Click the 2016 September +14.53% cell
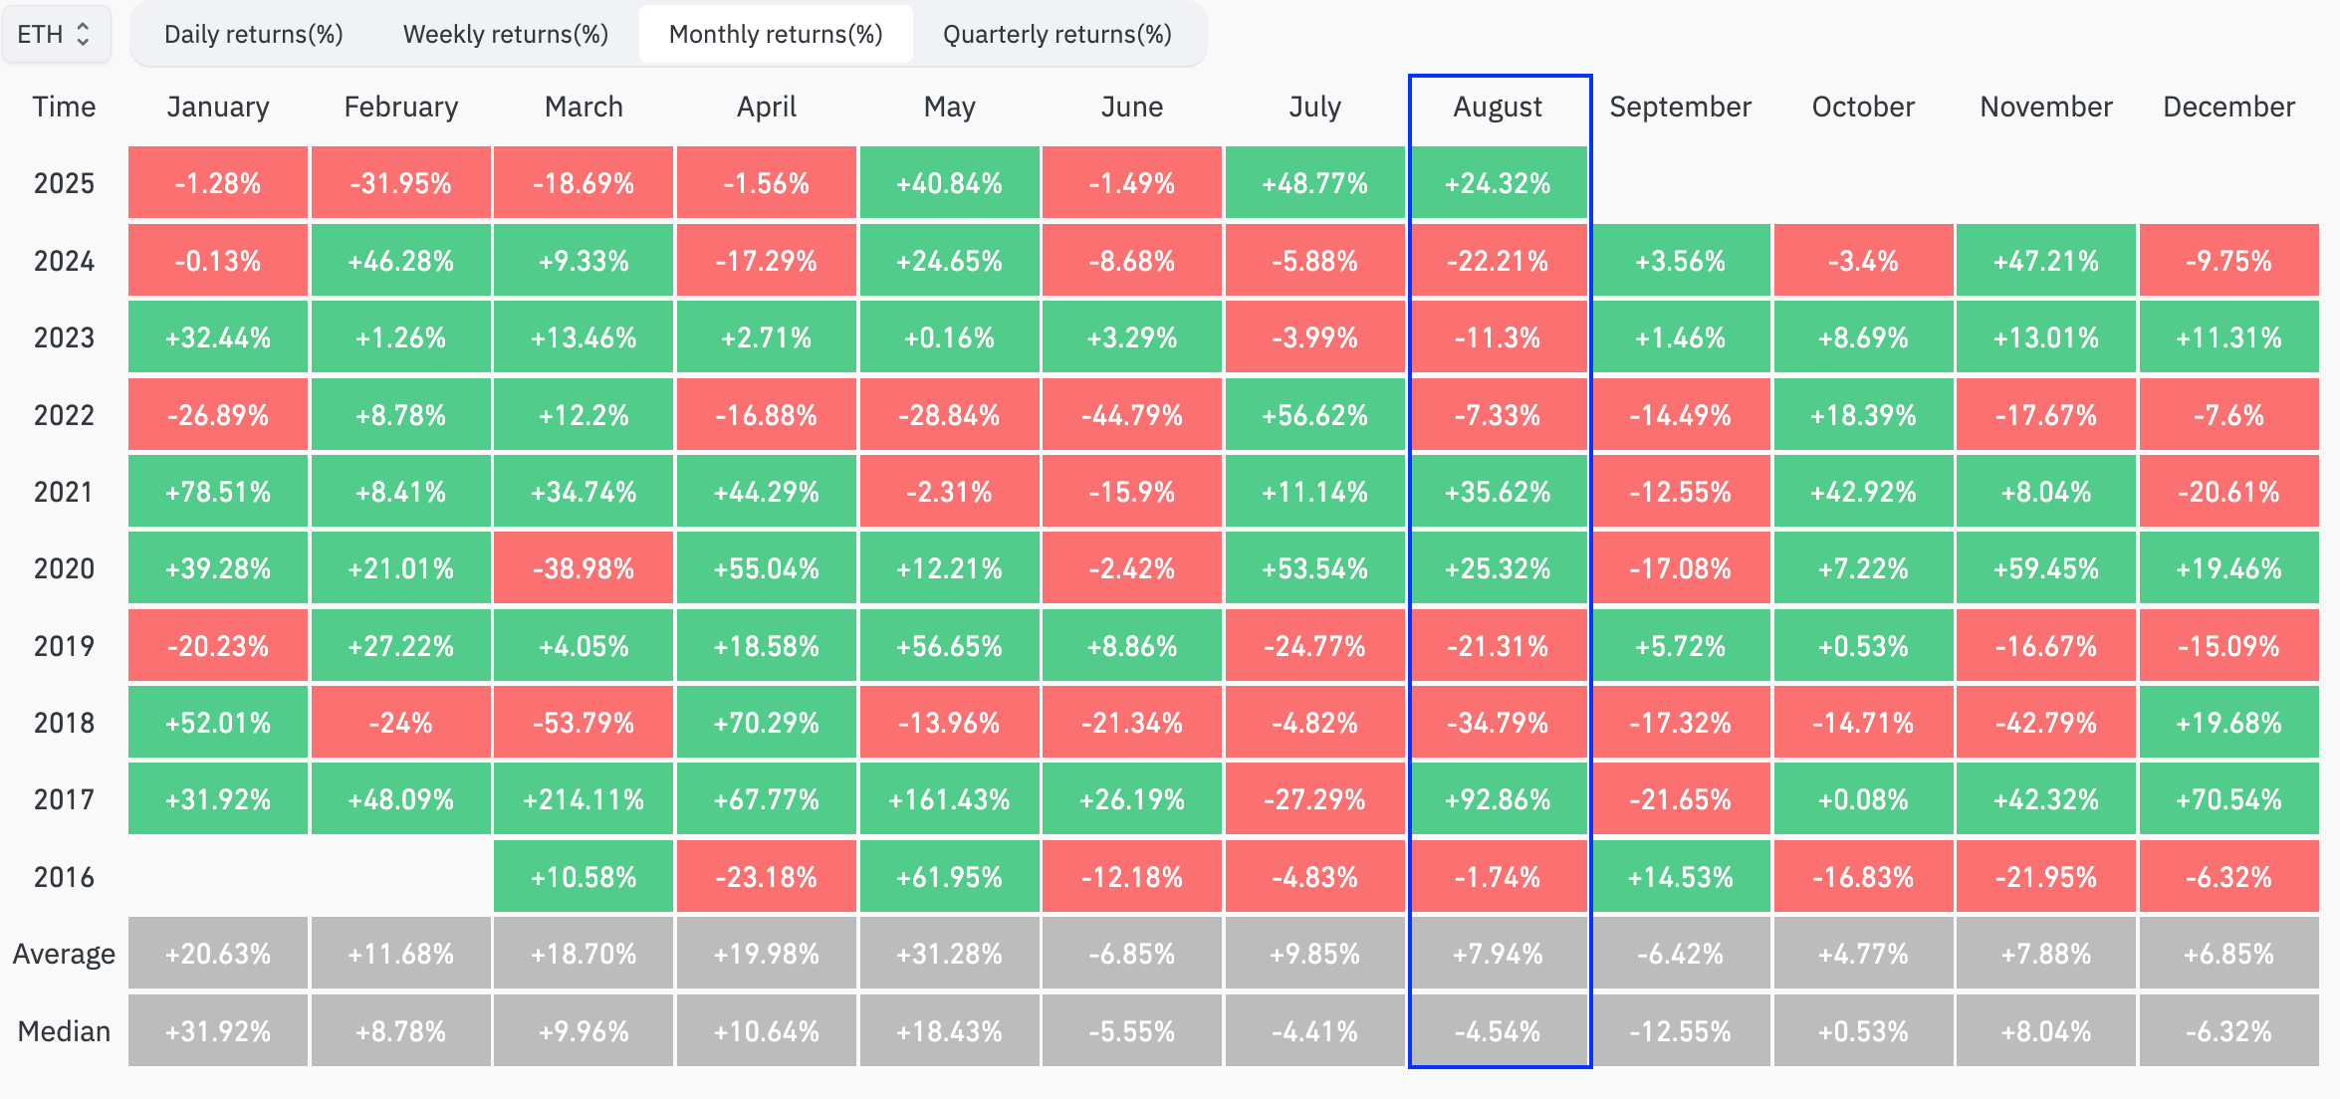 click(x=1681, y=877)
